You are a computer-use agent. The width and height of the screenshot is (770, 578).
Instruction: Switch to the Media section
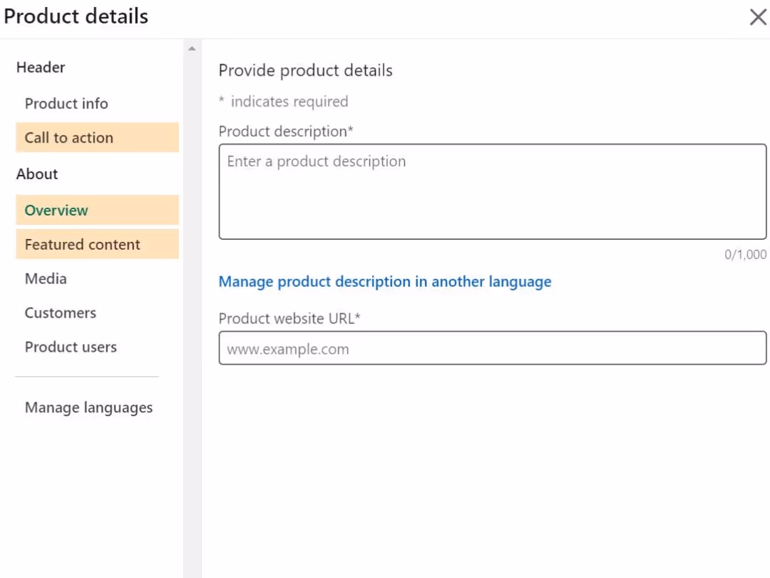coord(46,278)
